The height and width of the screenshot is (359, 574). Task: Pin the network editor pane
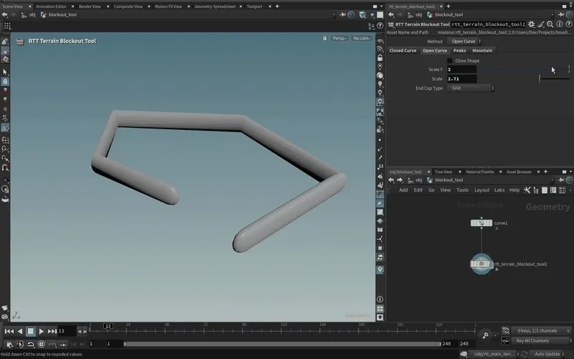(561, 180)
